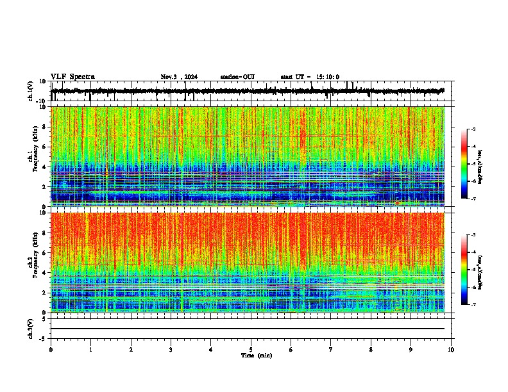Screen dimensions: 508x392
Task: Click the ch.2 Frequency (kHz) axis label
Action: click(33, 254)
